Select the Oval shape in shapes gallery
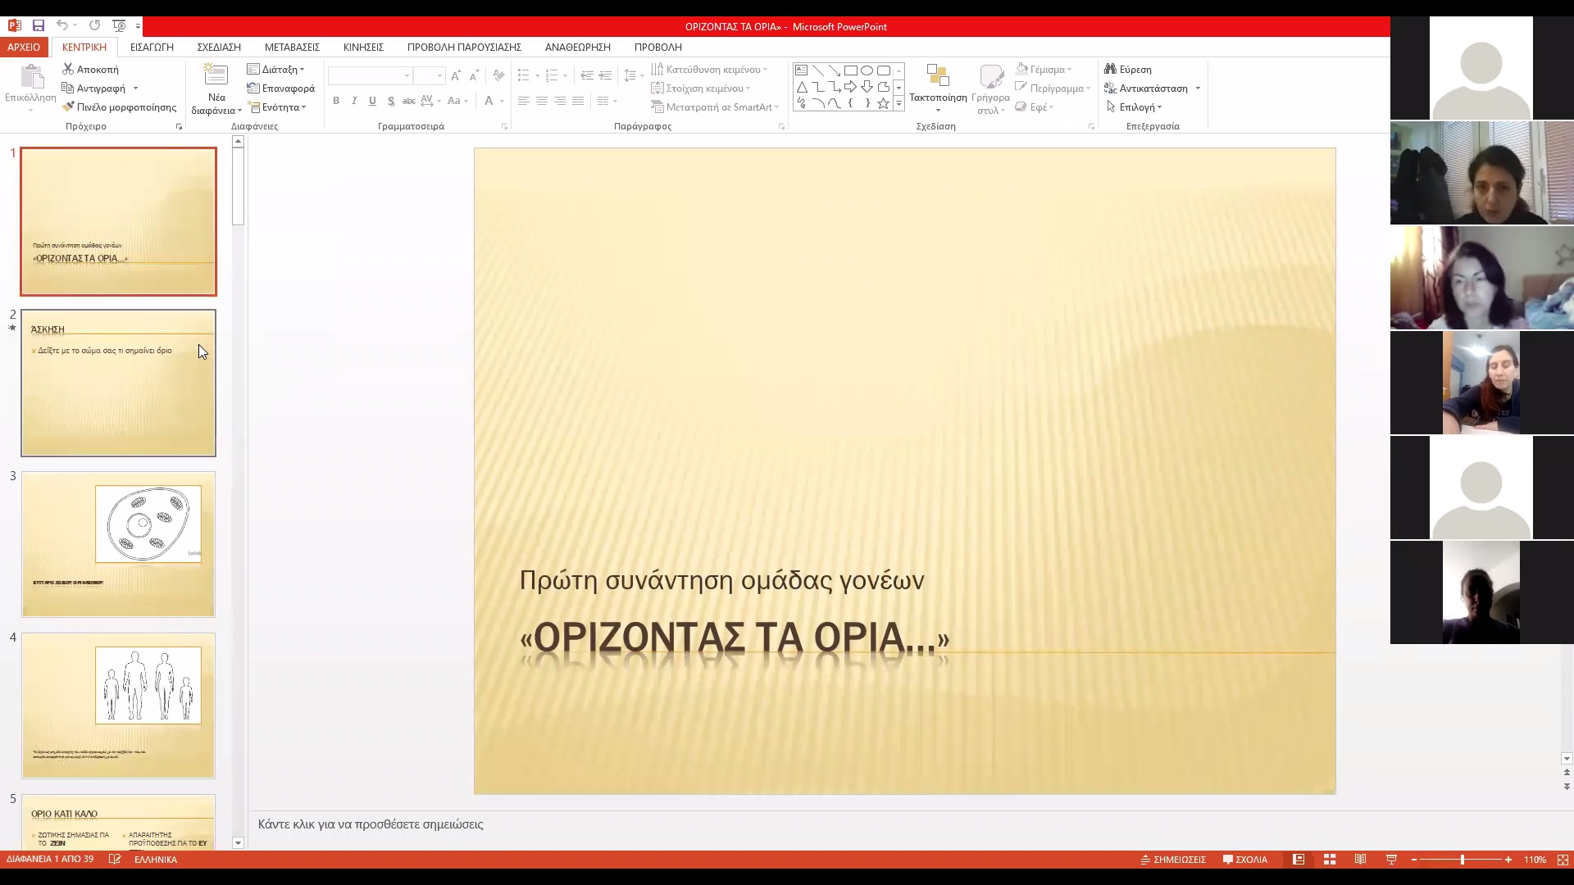This screenshot has height=885, width=1574. pyautogui.click(x=867, y=70)
